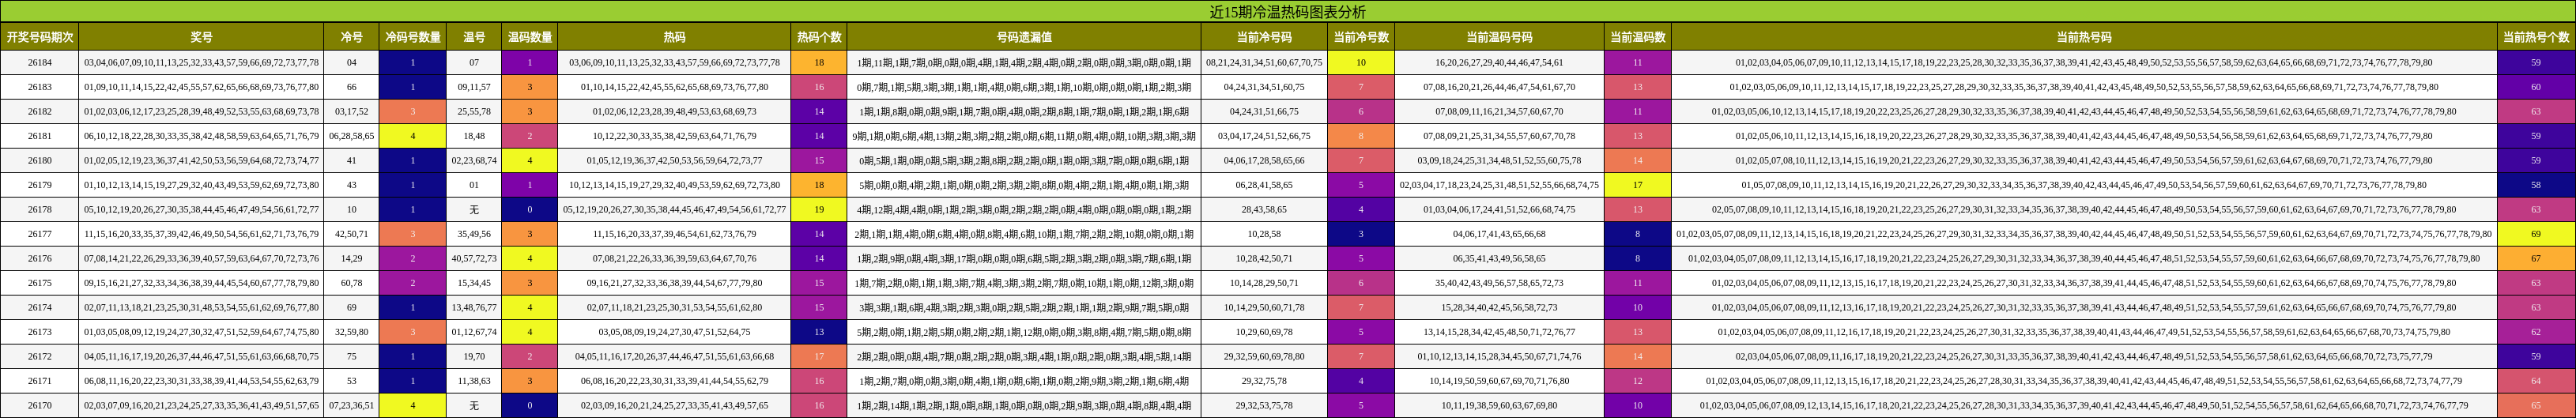
Task: Click 当前温码数 cell 12 in row 26171
Action: 1637,381
